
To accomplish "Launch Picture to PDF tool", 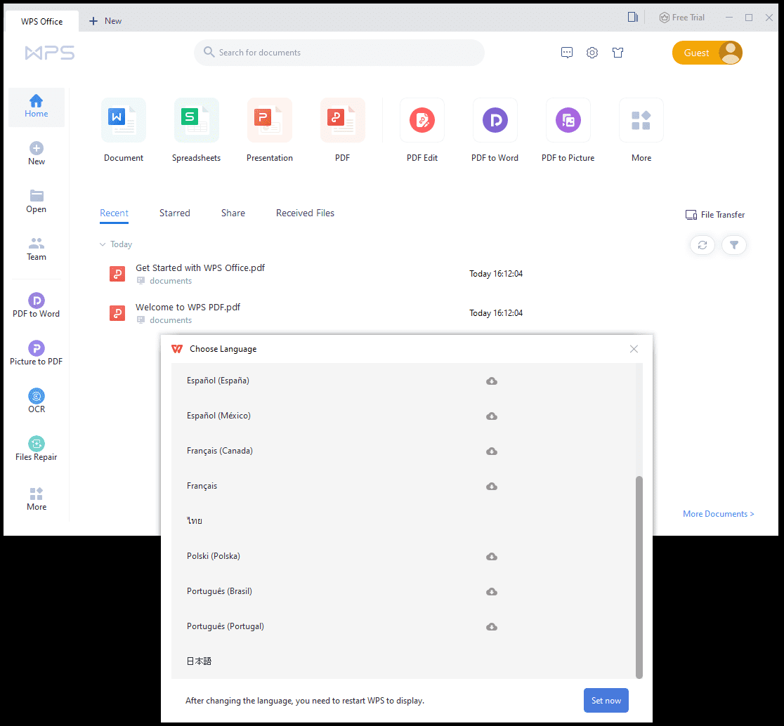I will pyautogui.click(x=36, y=353).
